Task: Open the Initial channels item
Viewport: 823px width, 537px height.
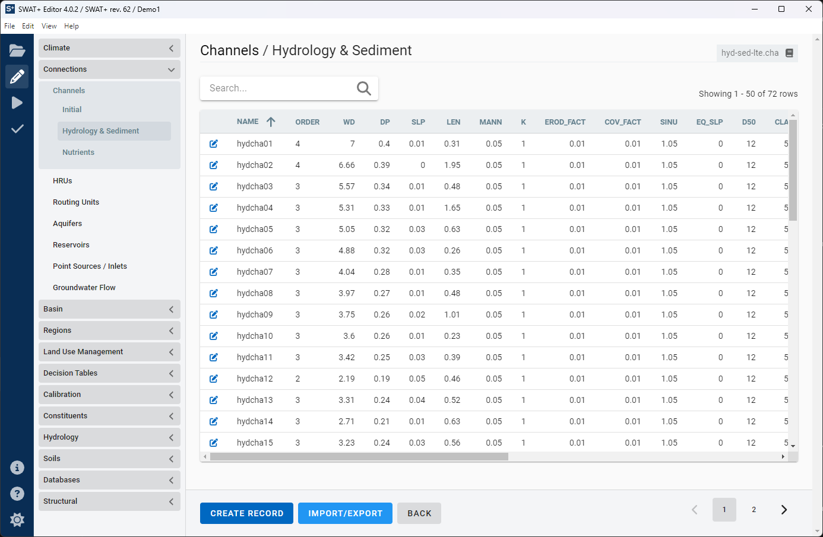Action: point(72,110)
